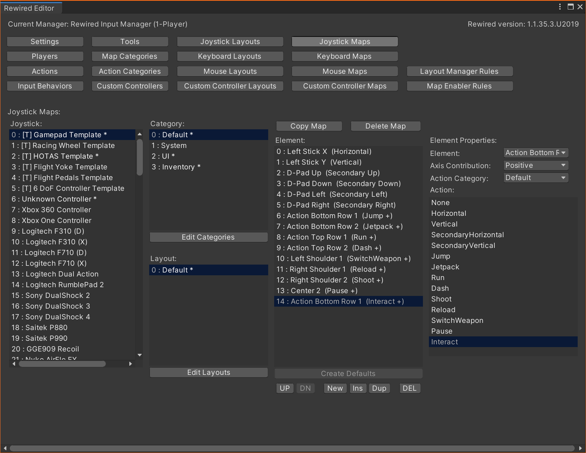Open the Tools page

tap(130, 42)
